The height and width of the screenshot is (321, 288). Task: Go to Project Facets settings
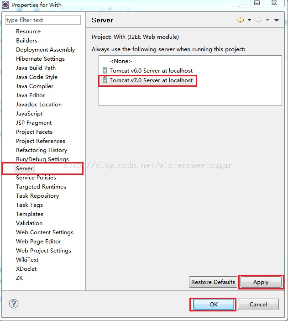pyautogui.click(x=34, y=132)
